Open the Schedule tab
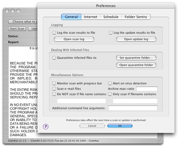The image size is (178, 148). (111, 17)
